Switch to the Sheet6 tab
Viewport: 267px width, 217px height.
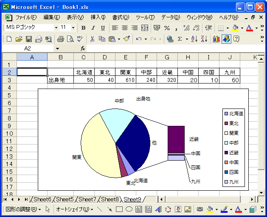pyautogui.click(x=42, y=199)
